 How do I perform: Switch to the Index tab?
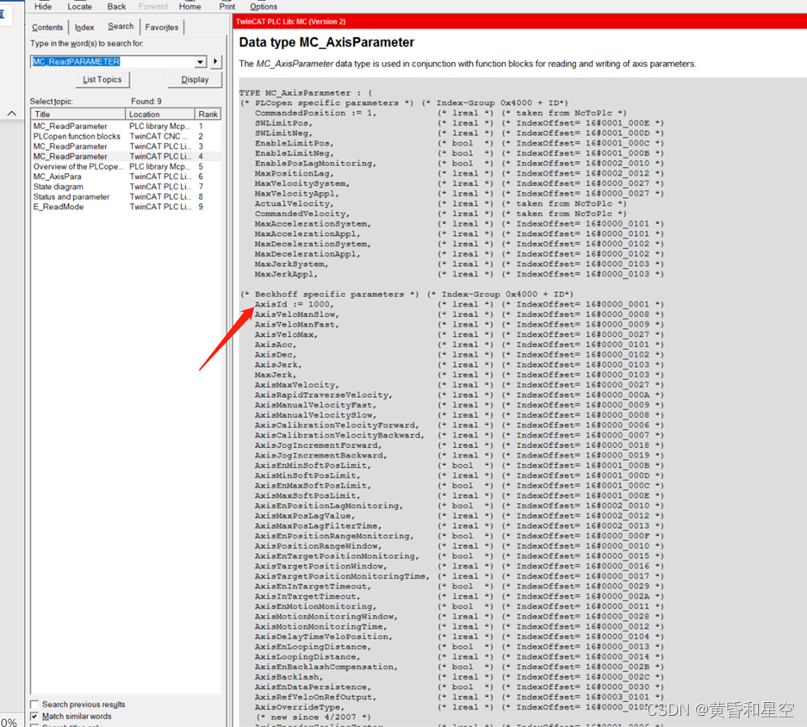(x=84, y=28)
